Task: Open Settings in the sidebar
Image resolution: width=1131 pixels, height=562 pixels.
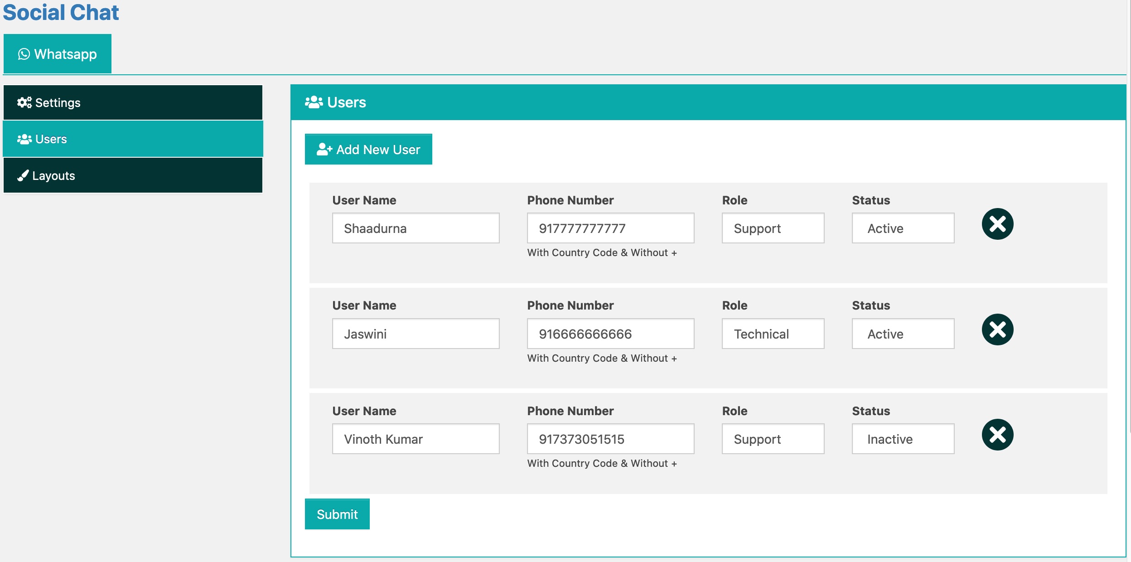Action: 133,102
